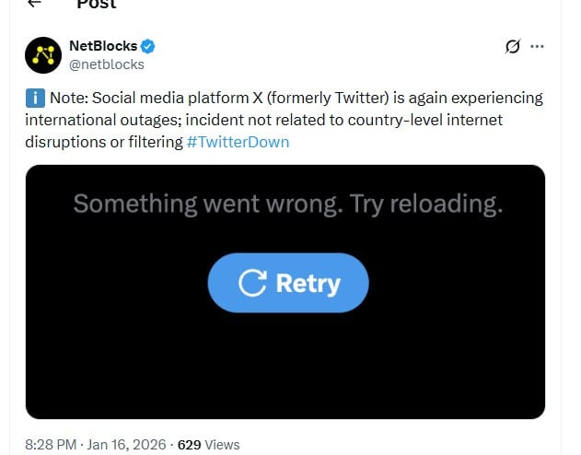This screenshot has height=455, width=581.
Task: Click the blue info emoji icon
Action: point(33,98)
